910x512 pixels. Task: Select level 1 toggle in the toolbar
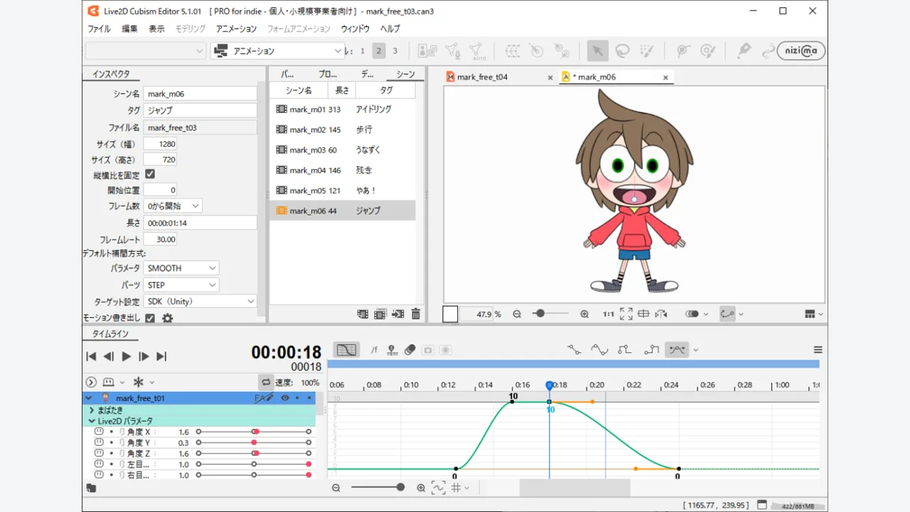click(363, 50)
